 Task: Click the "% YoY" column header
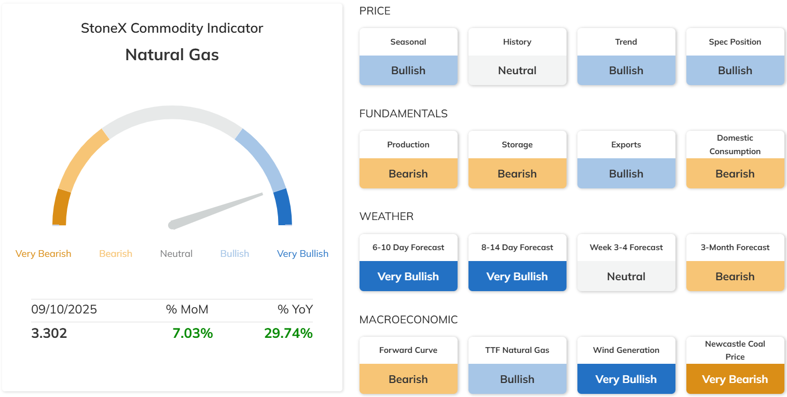295,310
